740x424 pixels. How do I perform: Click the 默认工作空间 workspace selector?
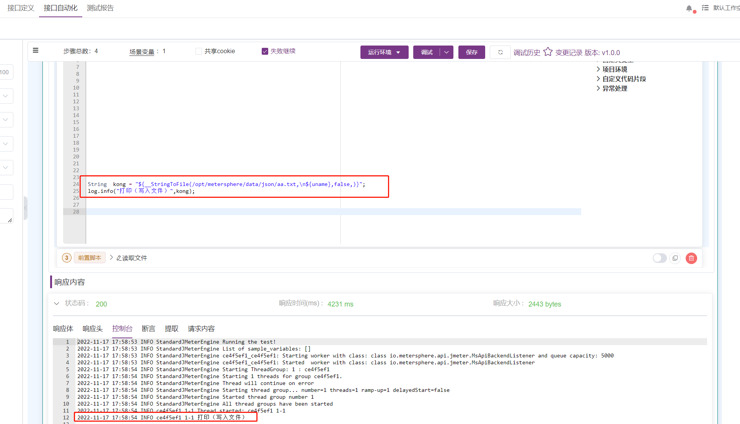[726, 8]
